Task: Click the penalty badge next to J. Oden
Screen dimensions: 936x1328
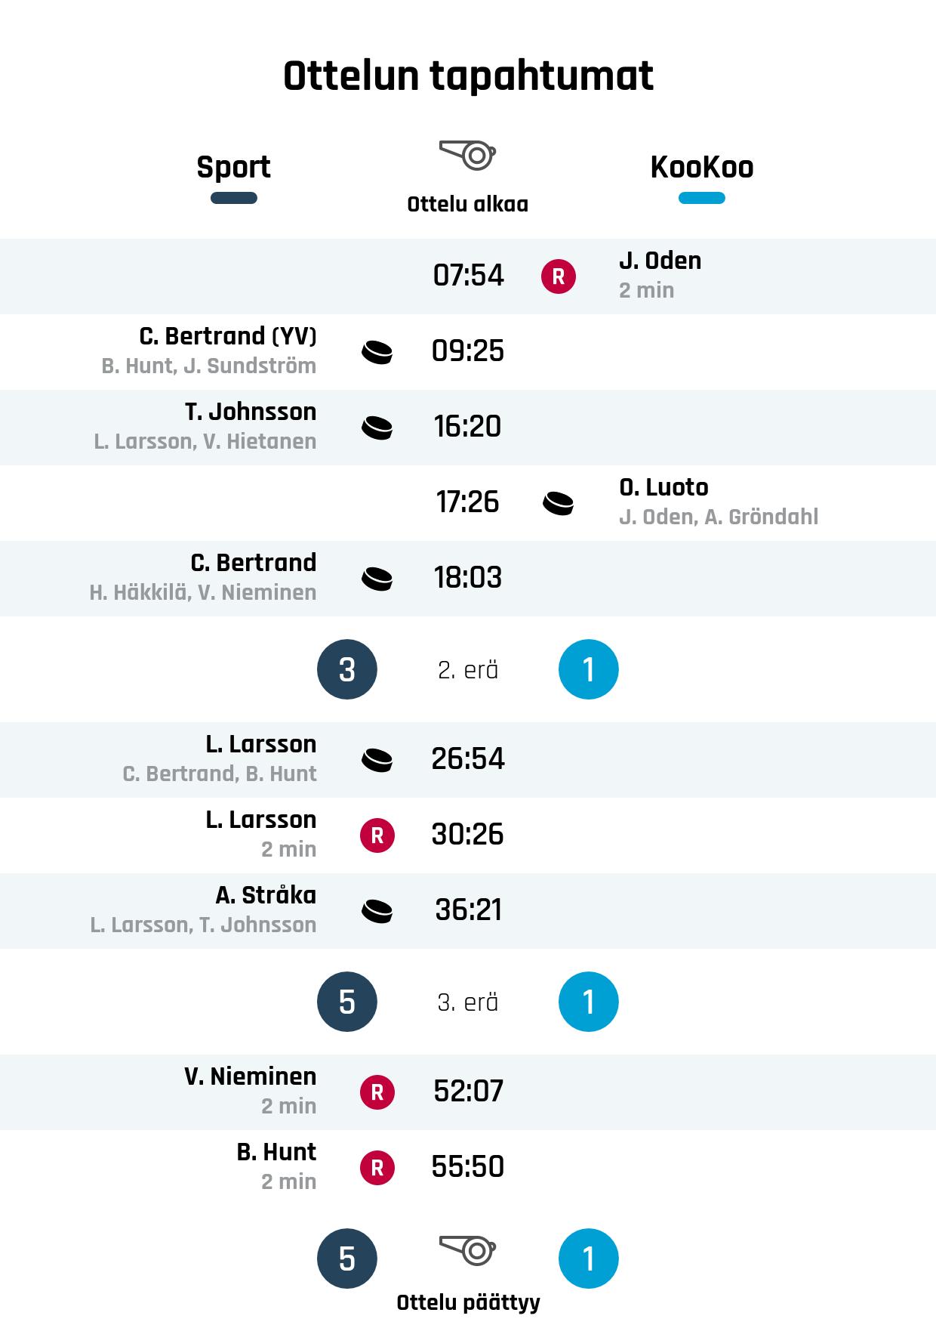Action: pos(559,276)
